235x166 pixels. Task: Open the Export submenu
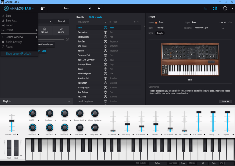(x=19, y=30)
